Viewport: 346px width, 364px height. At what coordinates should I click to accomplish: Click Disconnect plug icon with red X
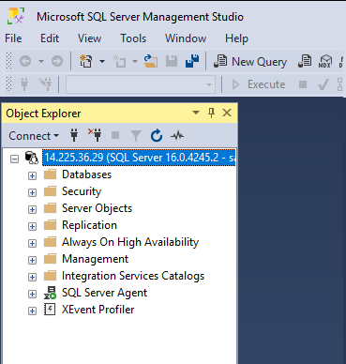tap(95, 135)
